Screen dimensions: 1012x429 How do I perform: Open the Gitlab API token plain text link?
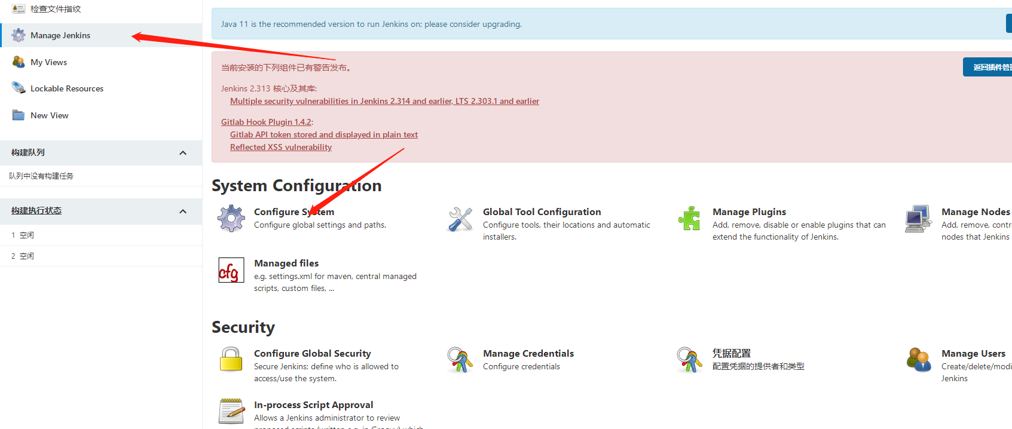[x=324, y=134]
